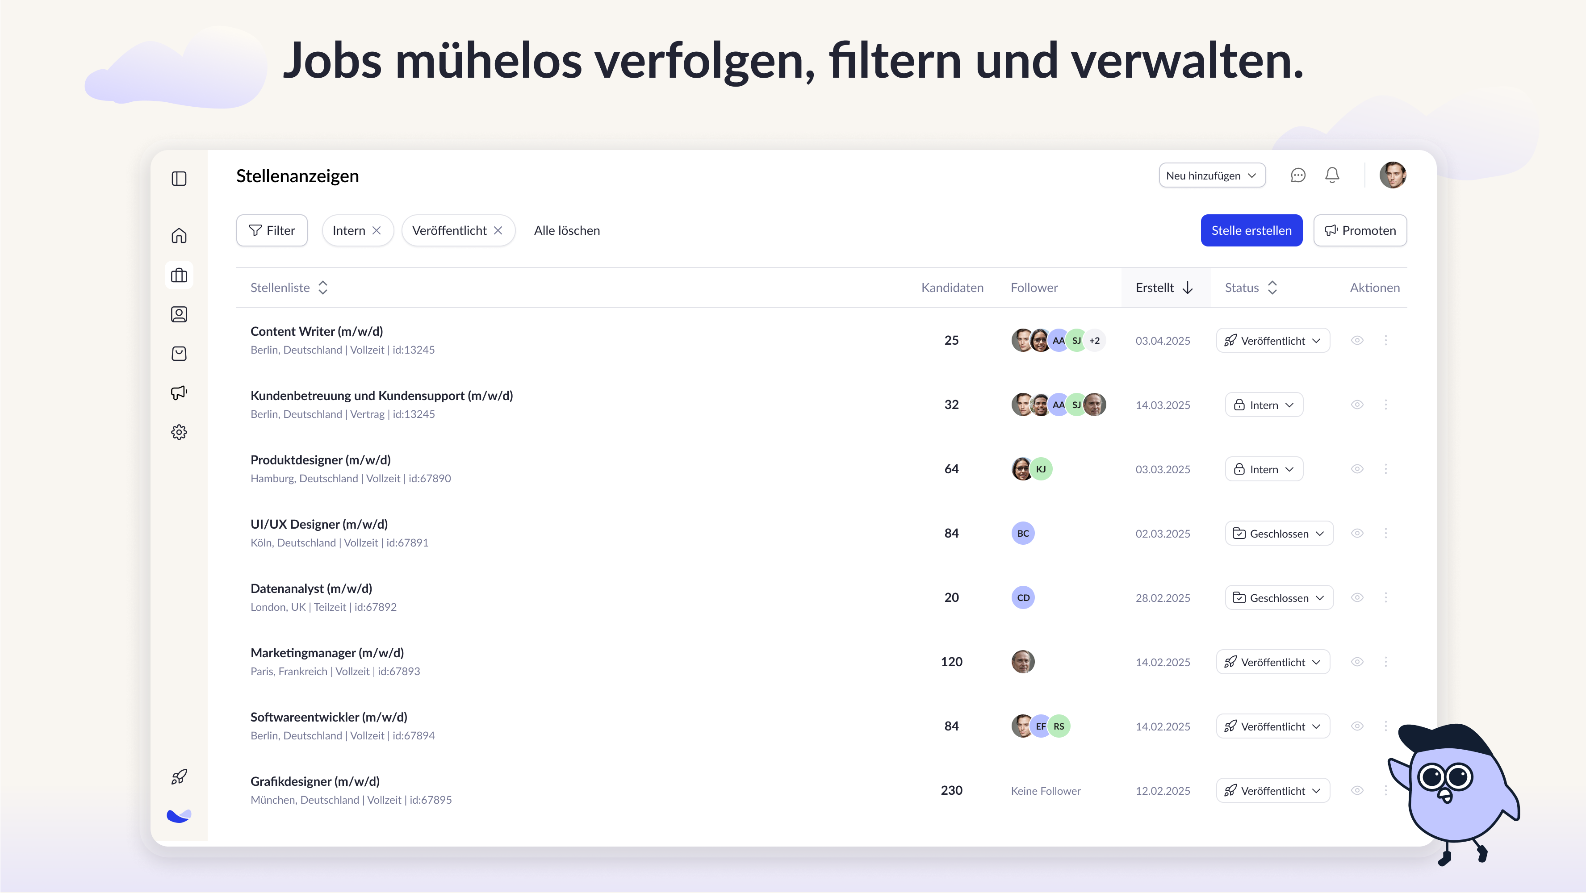Click the megaphone promotion sidebar icon
This screenshot has height=893, width=1586.
tap(179, 392)
